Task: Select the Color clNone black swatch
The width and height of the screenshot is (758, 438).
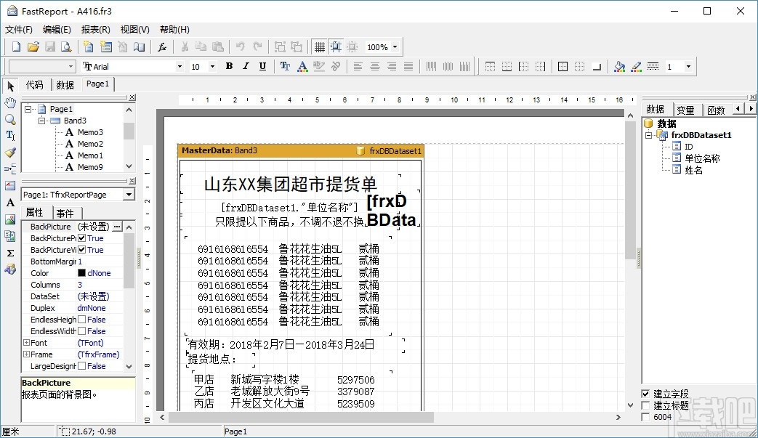Action: tap(82, 273)
